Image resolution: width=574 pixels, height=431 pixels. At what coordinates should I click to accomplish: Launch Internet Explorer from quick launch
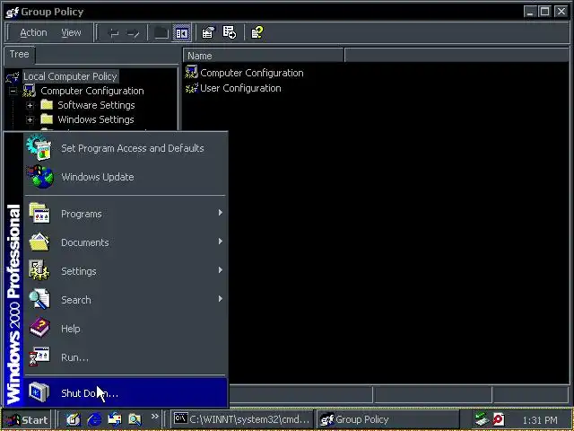[94, 419]
